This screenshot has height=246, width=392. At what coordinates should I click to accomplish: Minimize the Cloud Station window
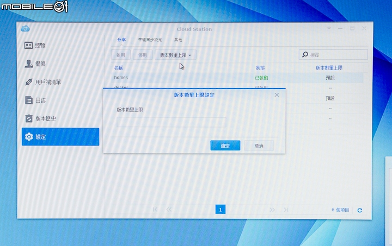tap(340, 29)
